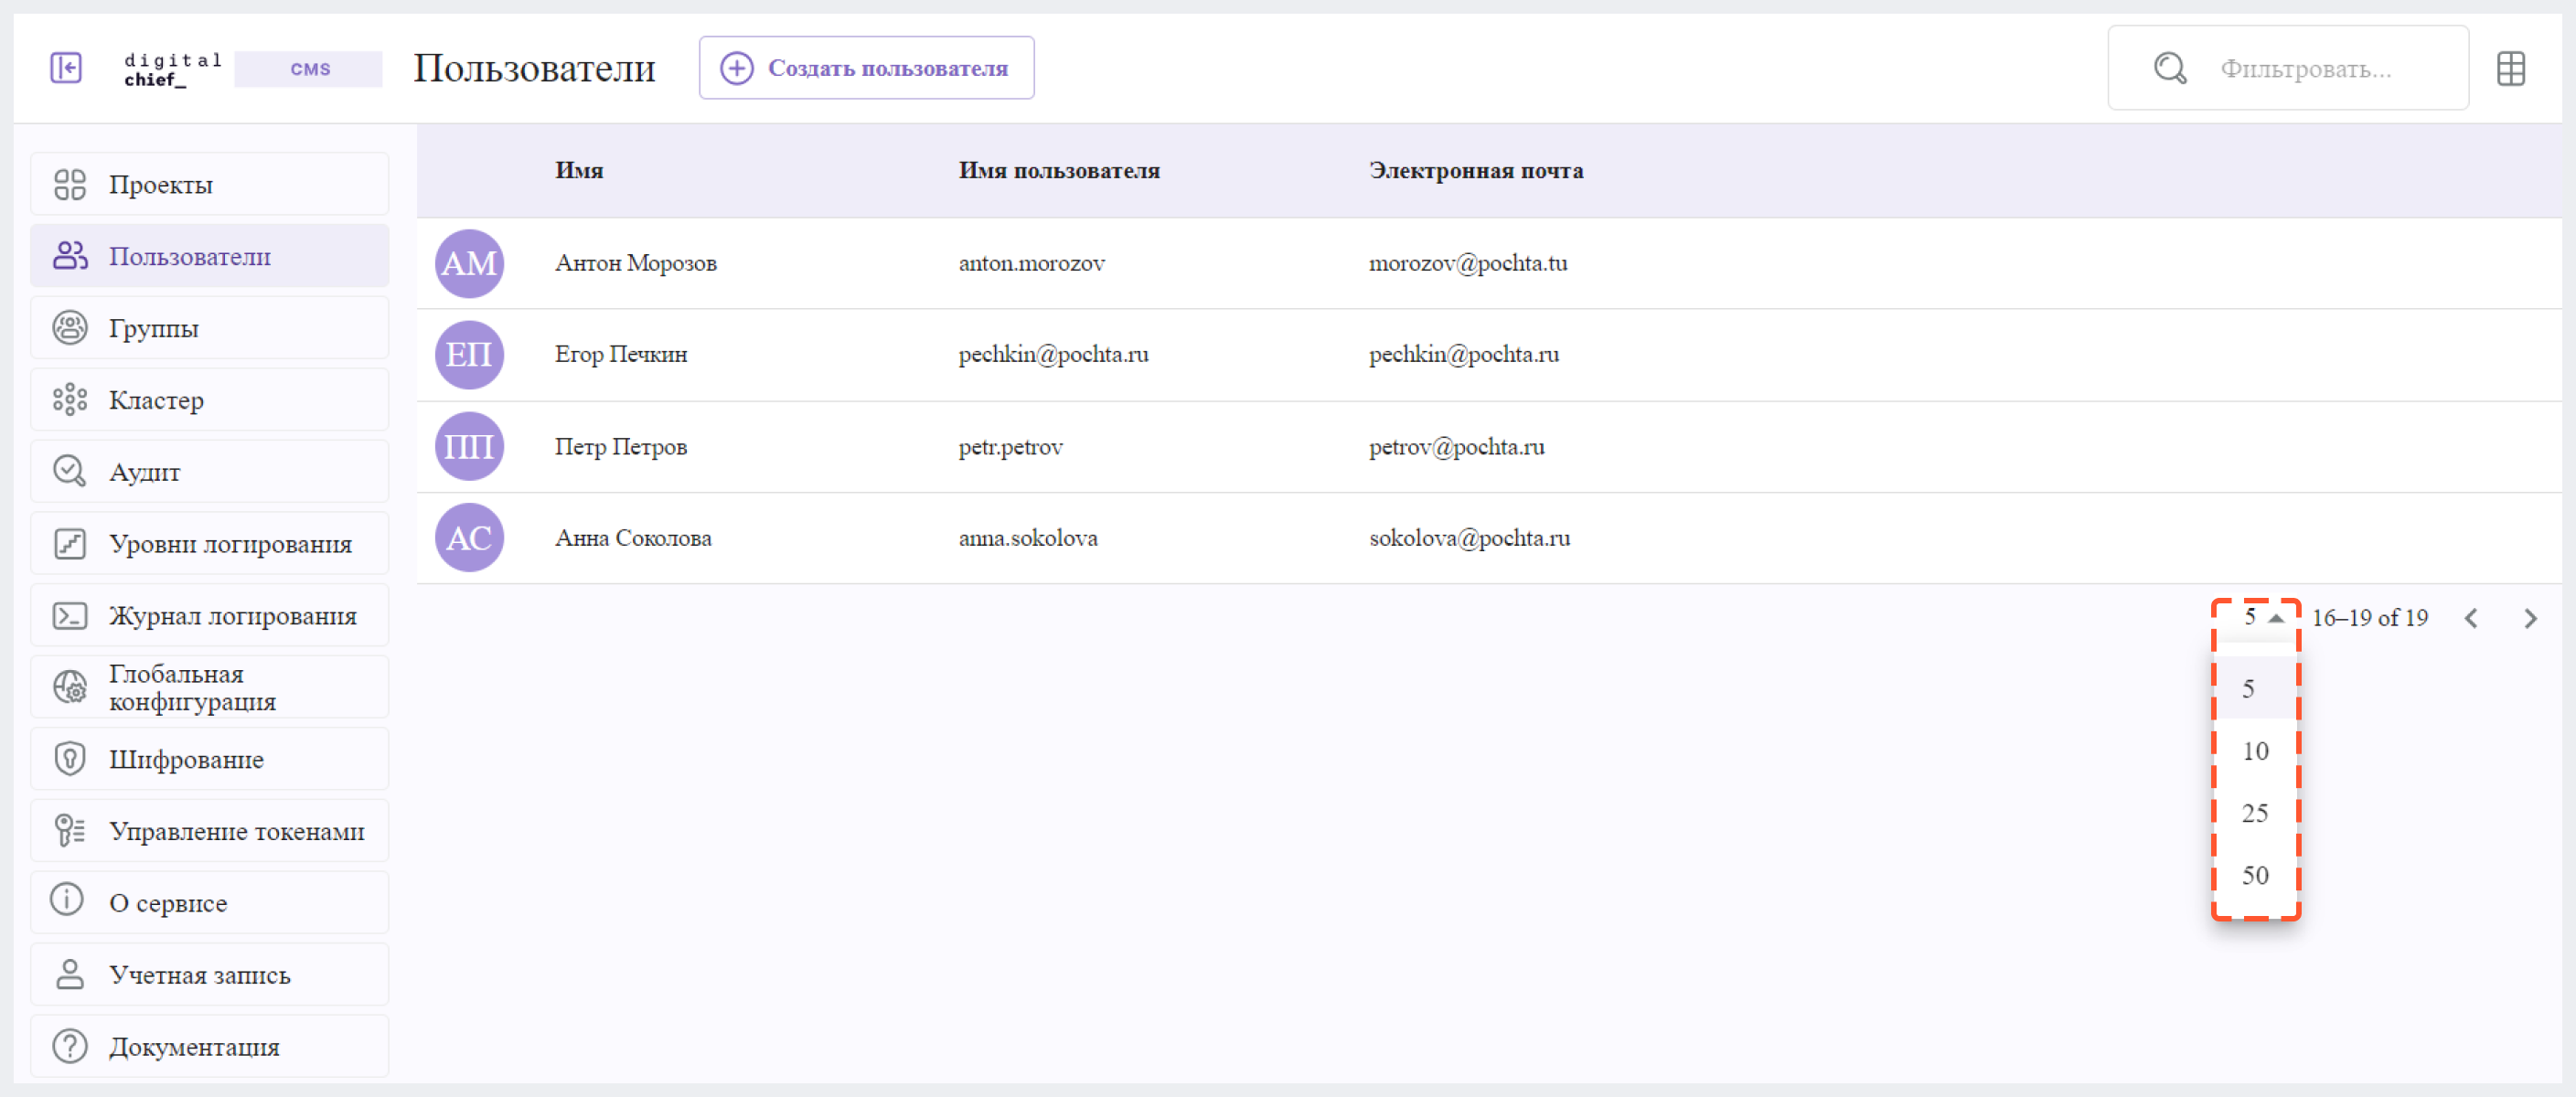This screenshot has height=1097, width=2576.
Task: Click username petr.petrov
Action: 1010,447
